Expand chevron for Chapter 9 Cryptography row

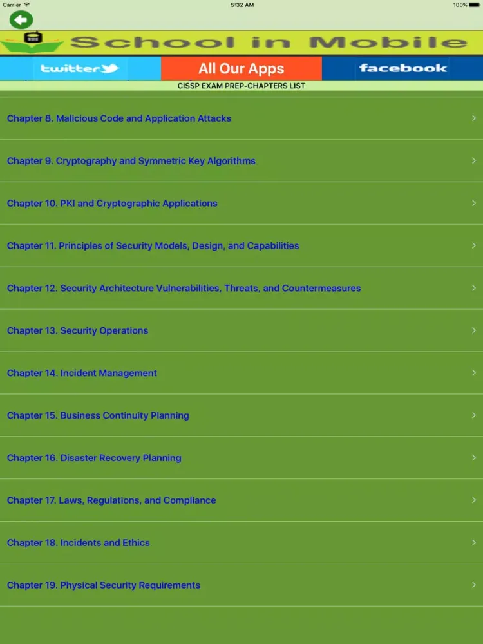(474, 161)
